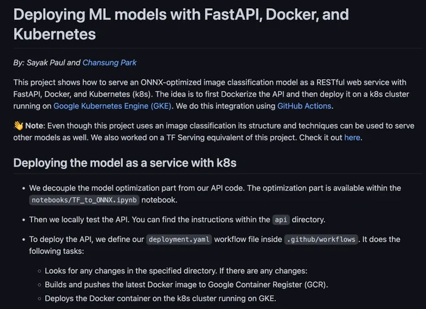Click the inline code '.github/workflows'
Image resolution: width=426 pixels, height=309 pixels.
[x=321, y=239]
